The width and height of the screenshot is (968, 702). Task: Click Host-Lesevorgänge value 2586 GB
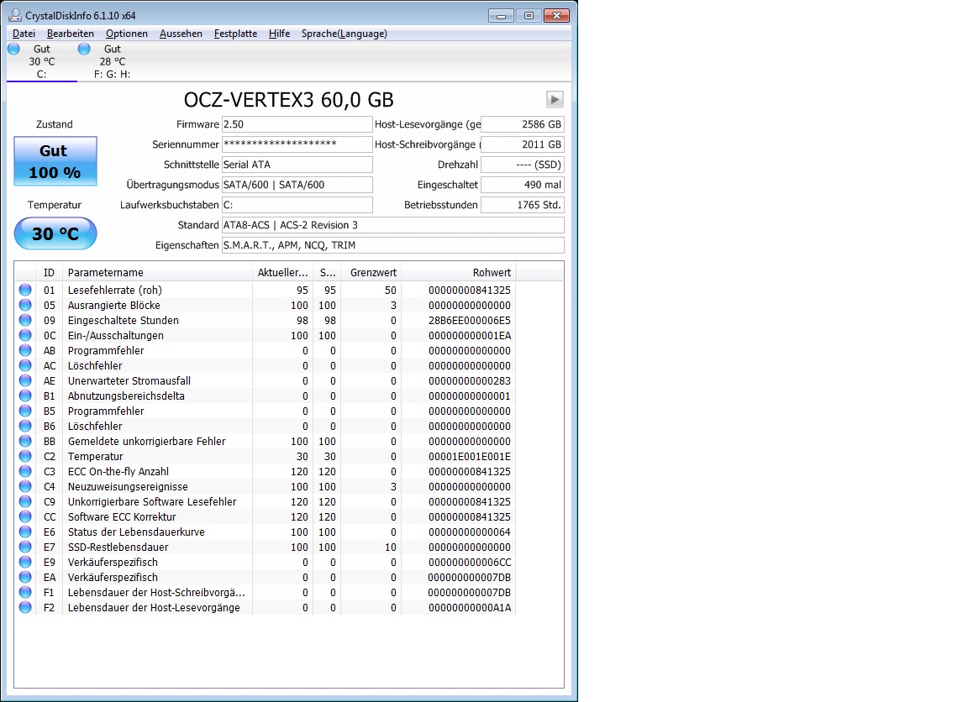coord(523,124)
